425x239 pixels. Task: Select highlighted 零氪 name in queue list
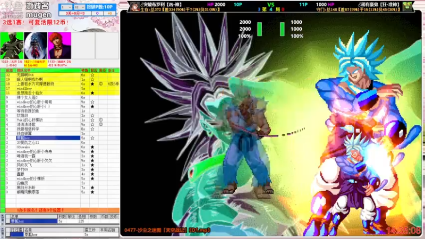click(48, 138)
